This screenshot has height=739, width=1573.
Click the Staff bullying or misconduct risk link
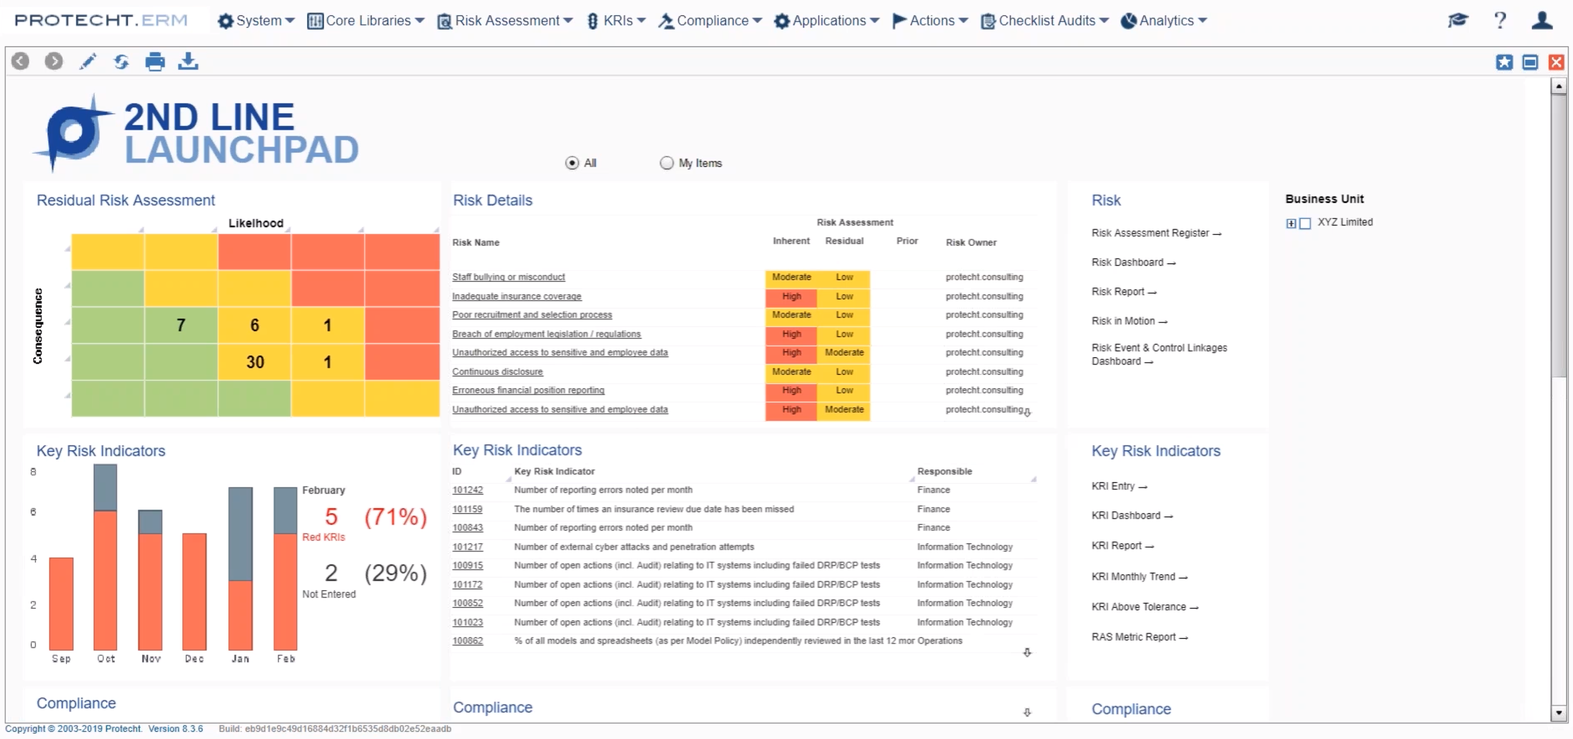(x=509, y=276)
